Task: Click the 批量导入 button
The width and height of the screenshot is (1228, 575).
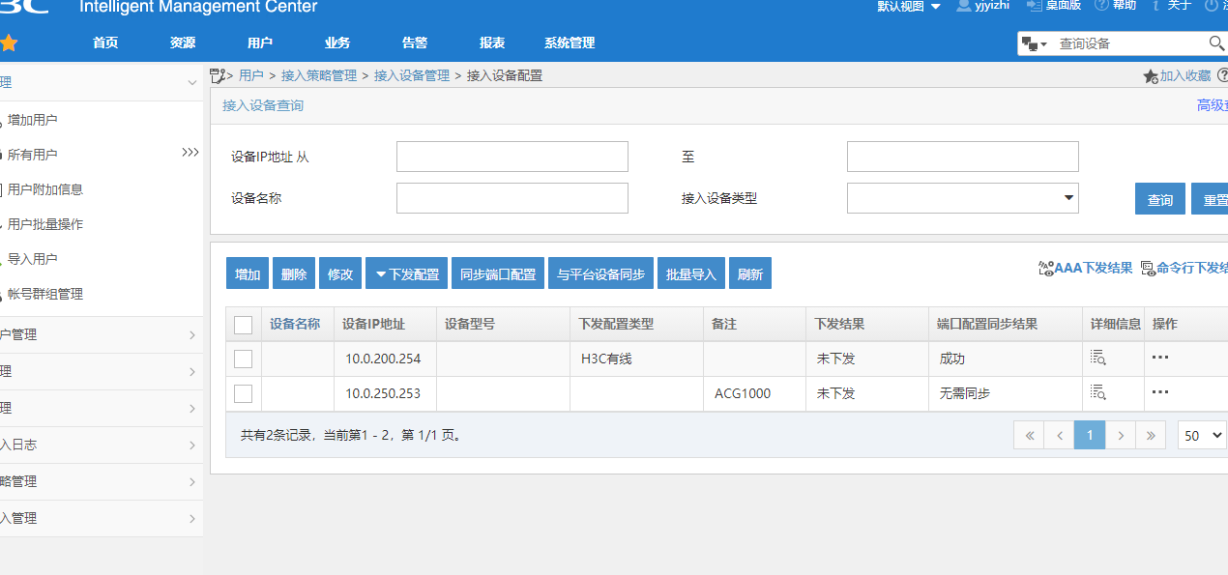Action: [691, 274]
